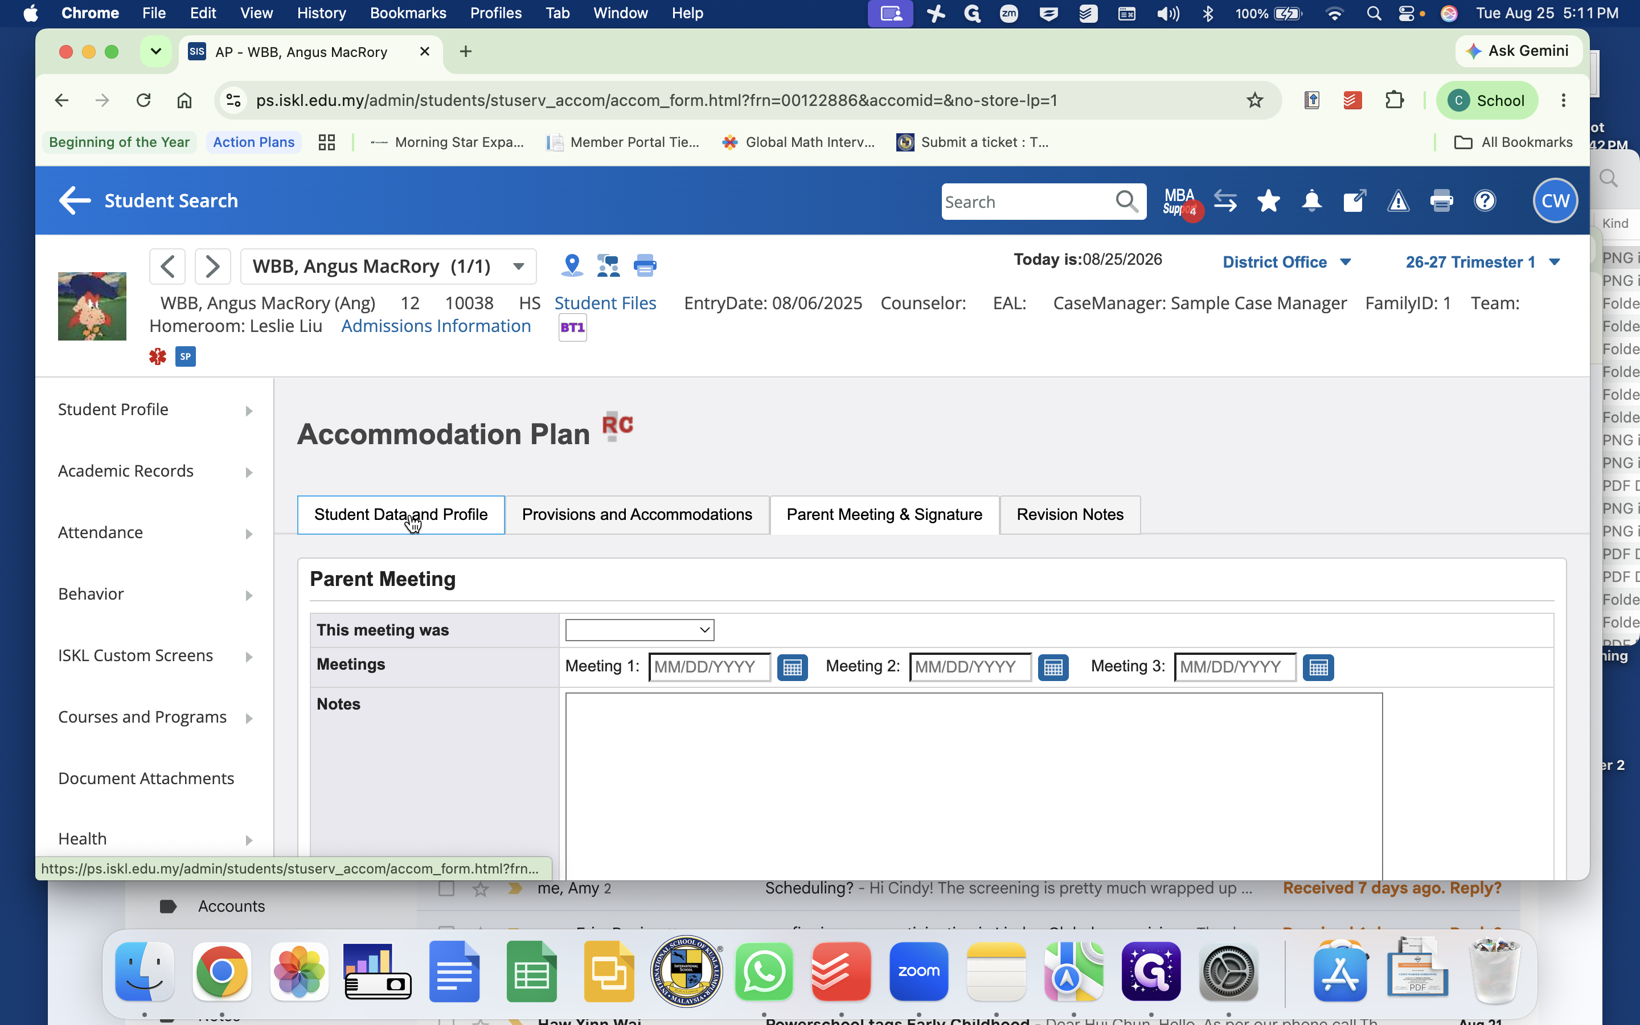
Task: Open the 26-27 Trimester 1 term dropdown
Action: 1483,263
